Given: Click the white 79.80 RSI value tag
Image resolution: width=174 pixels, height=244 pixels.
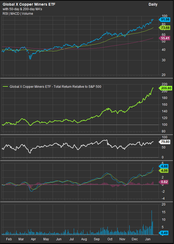Looking at the screenshot, I should point(165,142).
